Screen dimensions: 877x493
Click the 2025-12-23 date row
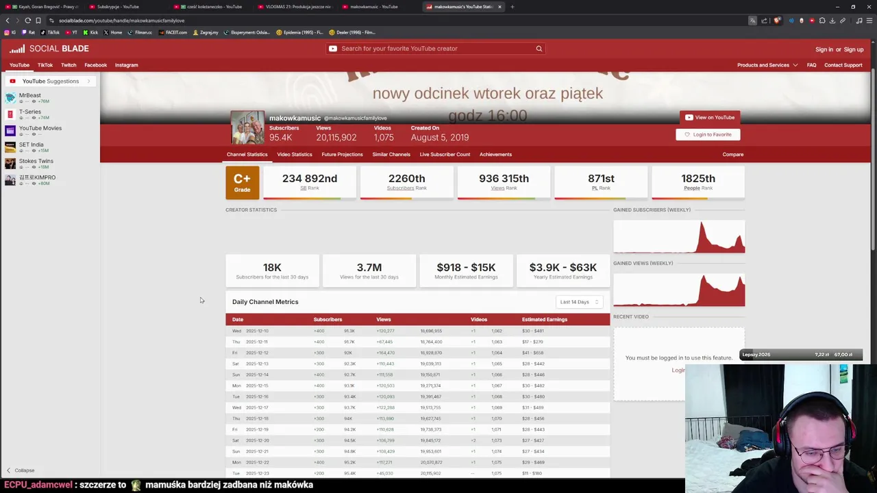pos(417,473)
